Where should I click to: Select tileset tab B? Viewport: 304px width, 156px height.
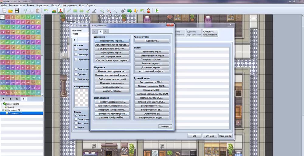click(10, 99)
